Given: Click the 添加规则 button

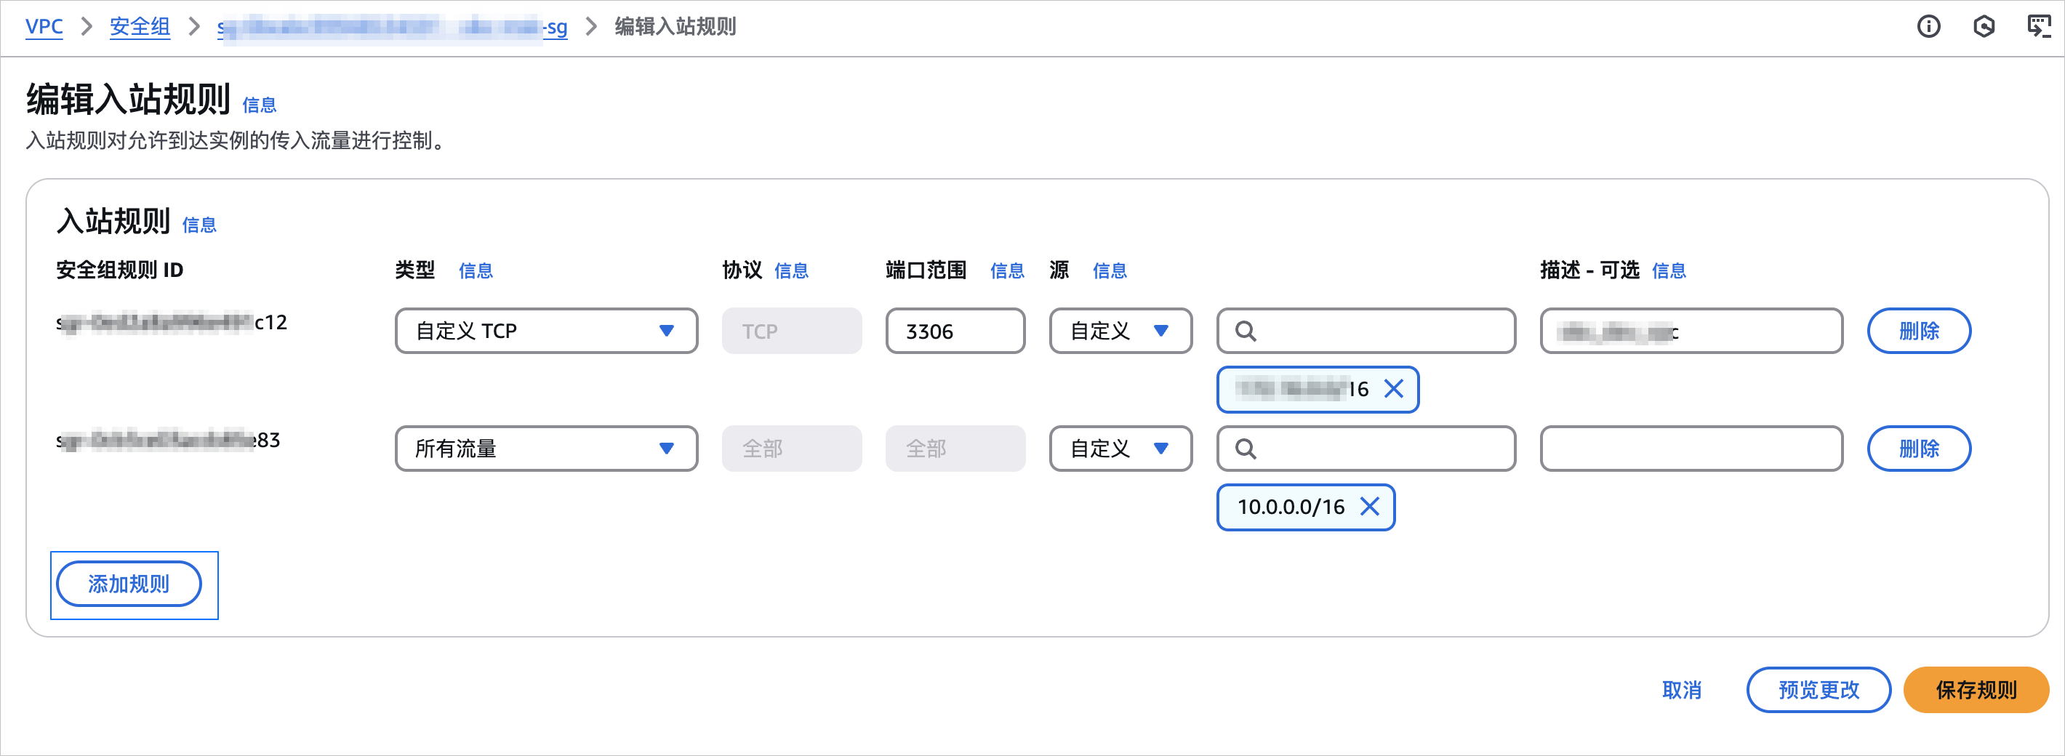Looking at the screenshot, I should coord(128,584).
